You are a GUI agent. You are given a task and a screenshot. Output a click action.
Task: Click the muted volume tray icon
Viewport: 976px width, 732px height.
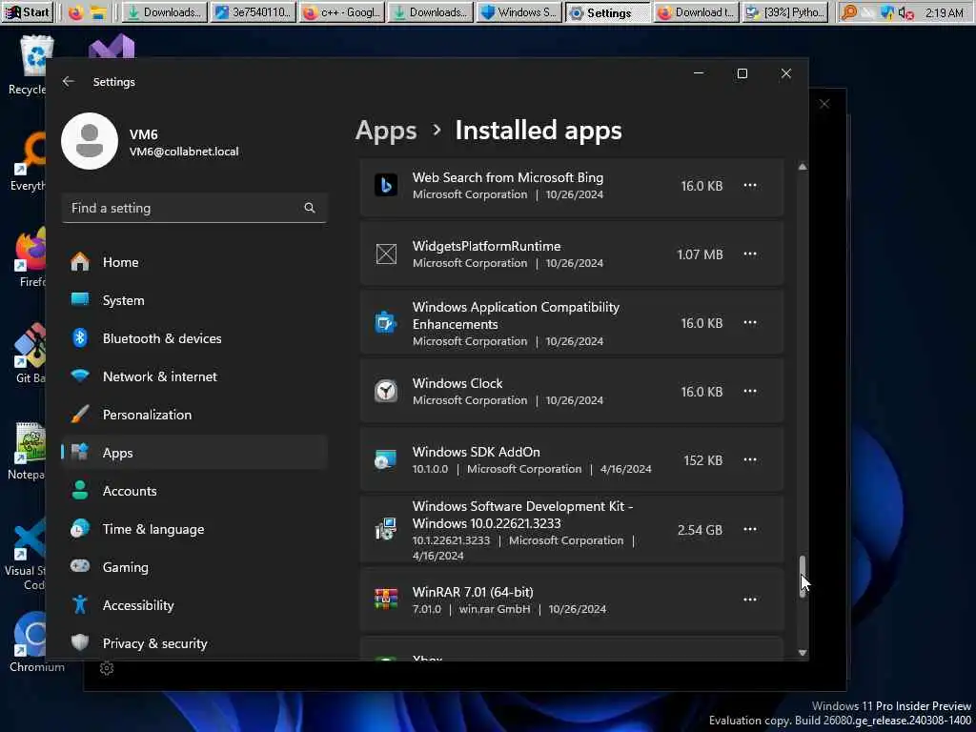pos(906,12)
